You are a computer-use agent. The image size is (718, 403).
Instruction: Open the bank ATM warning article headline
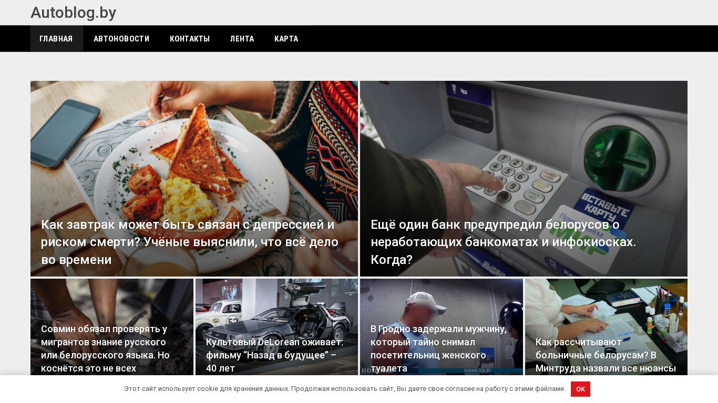[504, 242]
